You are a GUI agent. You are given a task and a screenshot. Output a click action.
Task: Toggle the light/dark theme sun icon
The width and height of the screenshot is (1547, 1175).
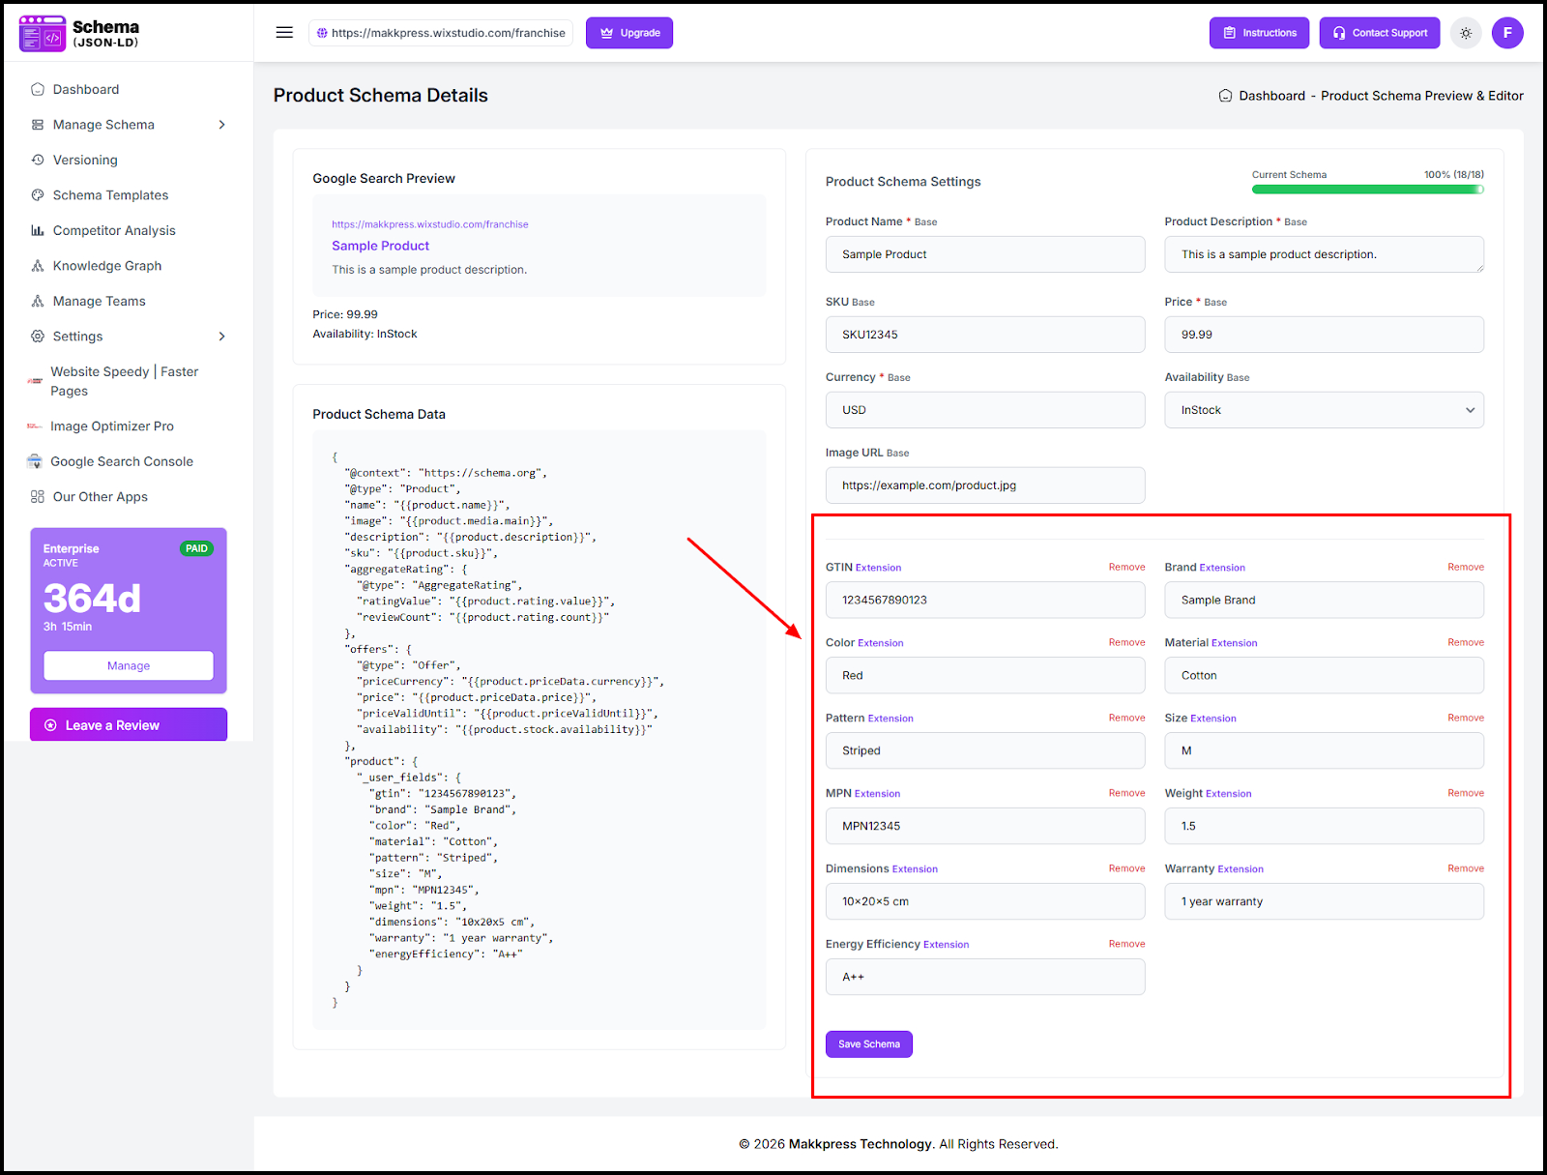[1466, 33]
